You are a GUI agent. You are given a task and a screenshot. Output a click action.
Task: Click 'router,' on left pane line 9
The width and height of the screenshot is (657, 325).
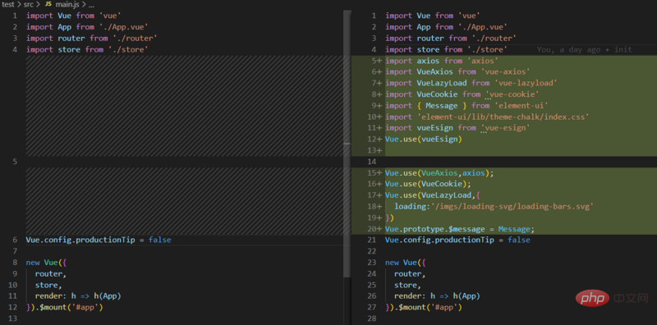click(51, 274)
